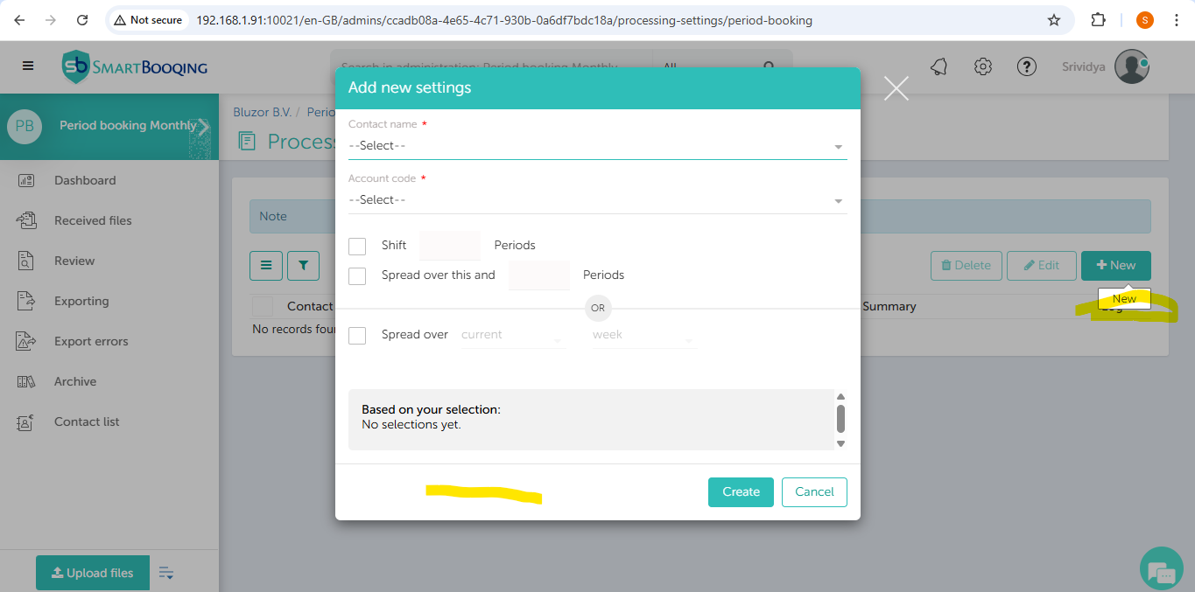Close the dialog with the X icon
The image size is (1195, 592).
[896, 88]
